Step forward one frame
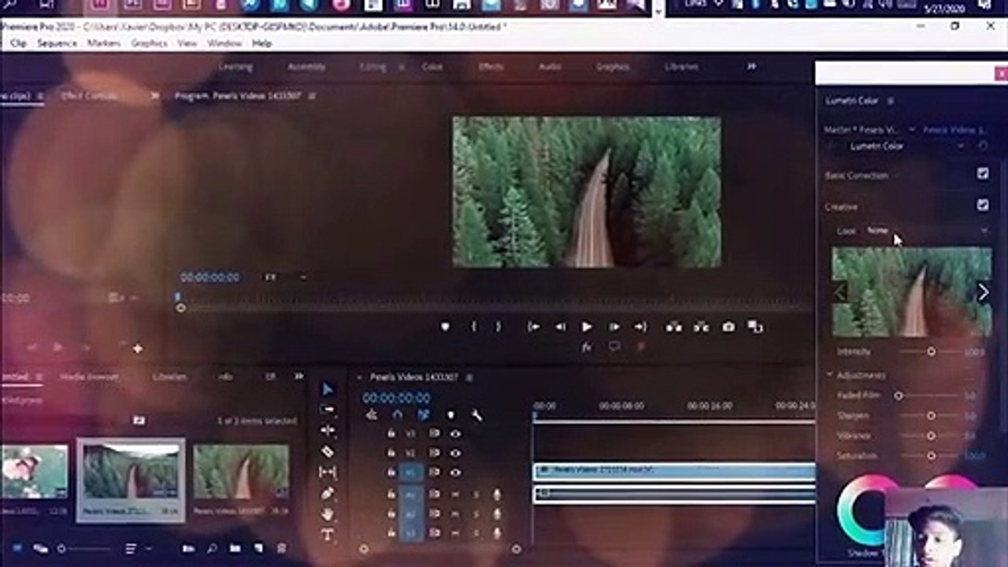The height and width of the screenshot is (567, 1008). (613, 327)
